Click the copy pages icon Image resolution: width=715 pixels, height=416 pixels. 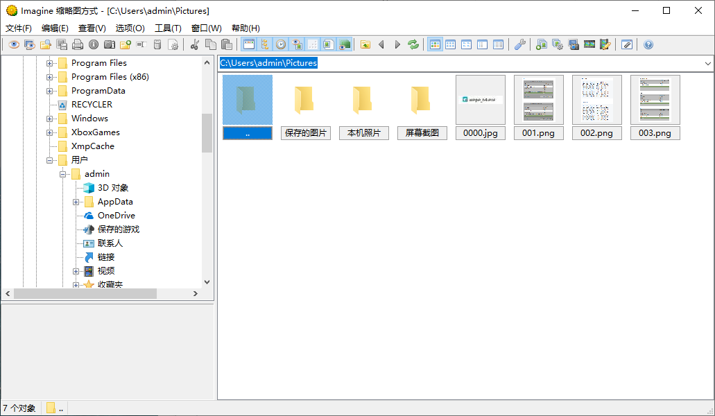tap(211, 44)
